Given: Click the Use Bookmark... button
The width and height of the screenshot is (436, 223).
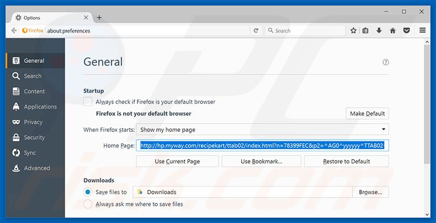Looking at the screenshot, I should pos(262,161).
